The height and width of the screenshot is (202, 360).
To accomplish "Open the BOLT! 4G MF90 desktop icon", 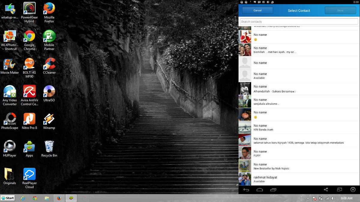I will pos(29,68).
